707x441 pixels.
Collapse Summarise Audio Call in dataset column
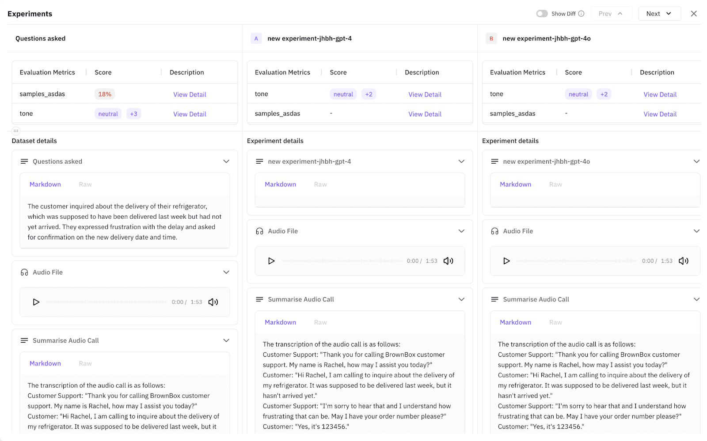226,340
